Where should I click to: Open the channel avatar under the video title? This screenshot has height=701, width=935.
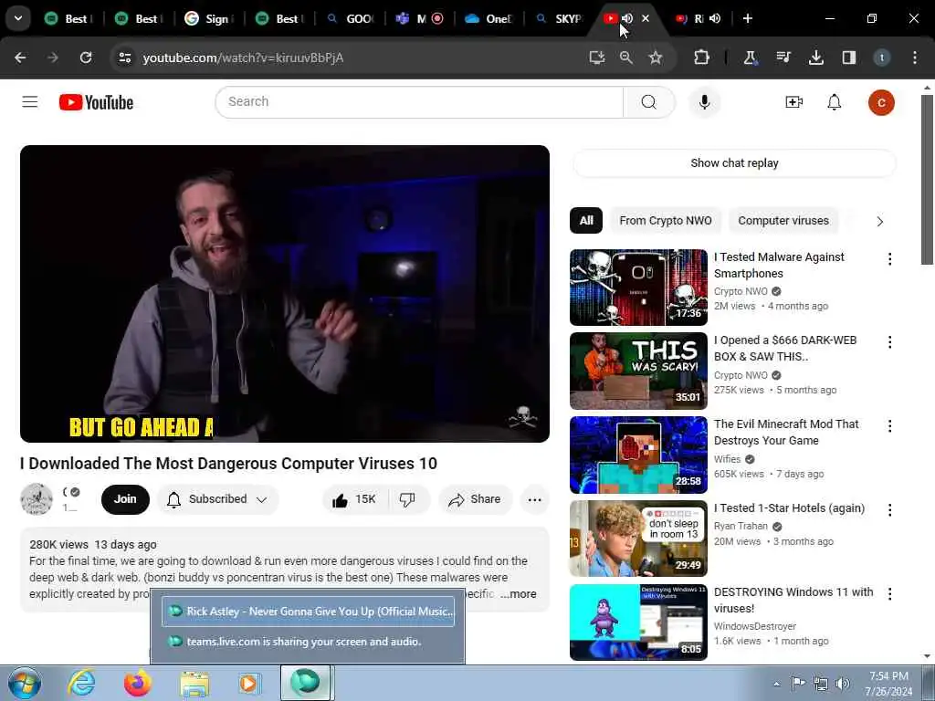pyautogui.click(x=37, y=499)
